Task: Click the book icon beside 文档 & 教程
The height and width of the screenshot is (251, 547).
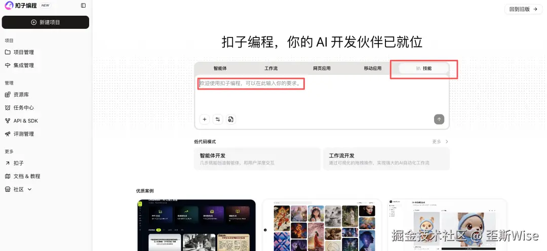Action: [8, 177]
